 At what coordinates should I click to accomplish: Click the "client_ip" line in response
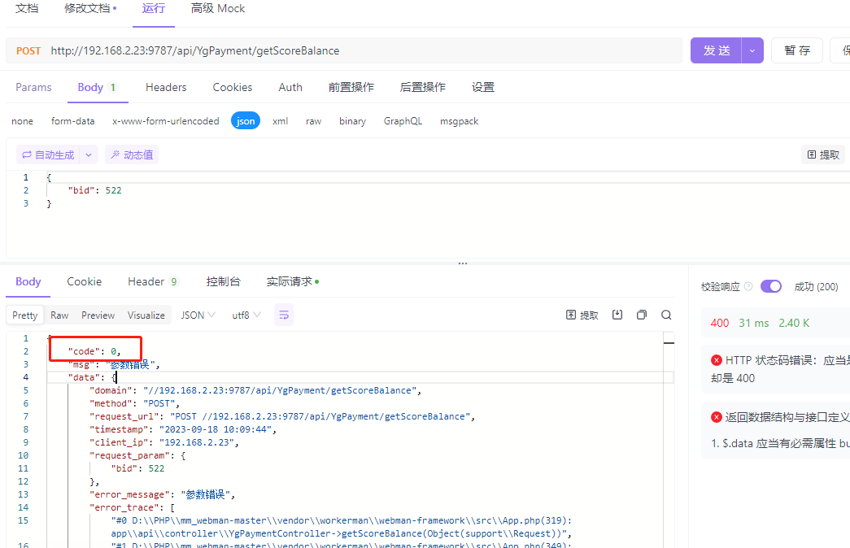(x=164, y=442)
